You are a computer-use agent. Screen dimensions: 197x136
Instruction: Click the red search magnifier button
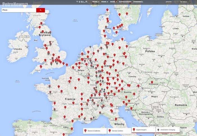(40, 10)
